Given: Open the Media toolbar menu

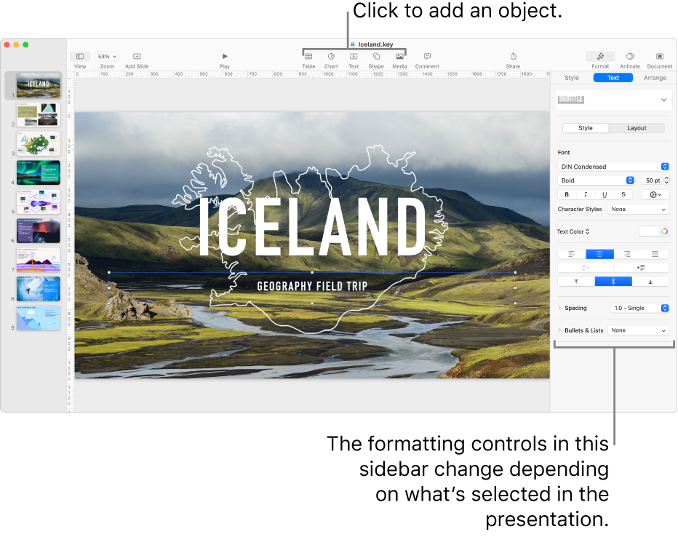Looking at the screenshot, I should tap(399, 57).
